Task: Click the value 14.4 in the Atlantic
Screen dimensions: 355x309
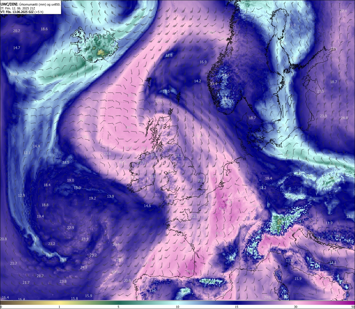Action: [x=36, y=146]
